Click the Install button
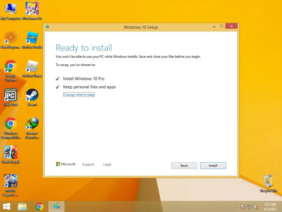This screenshot has height=212, width=282. 213,166
